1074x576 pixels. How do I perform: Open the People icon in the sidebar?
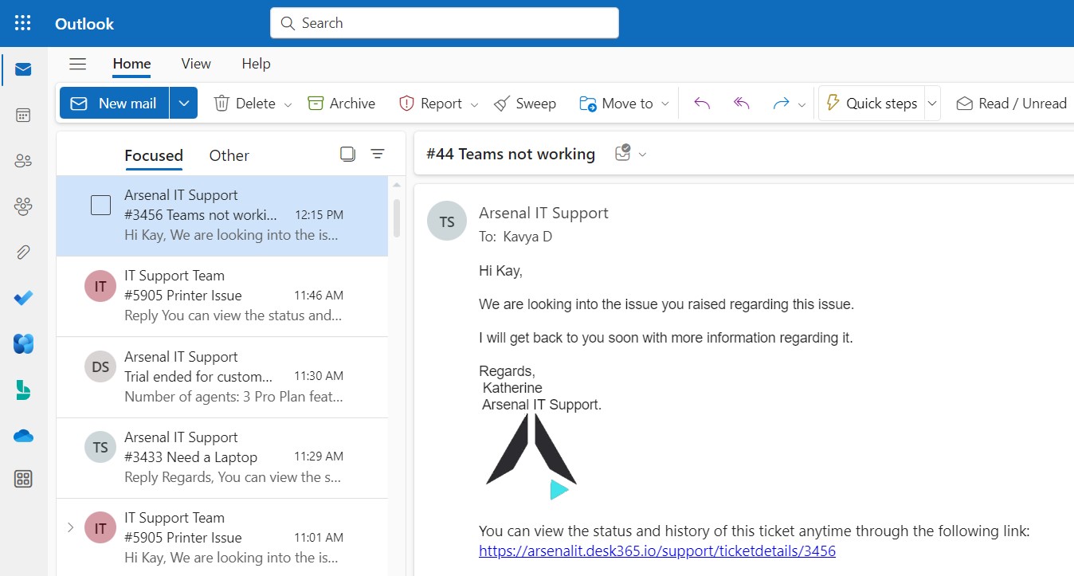23,159
